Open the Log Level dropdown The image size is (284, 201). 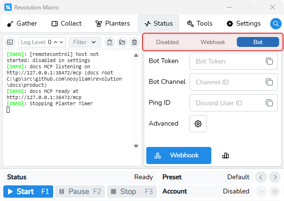pyautogui.click(x=42, y=42)
